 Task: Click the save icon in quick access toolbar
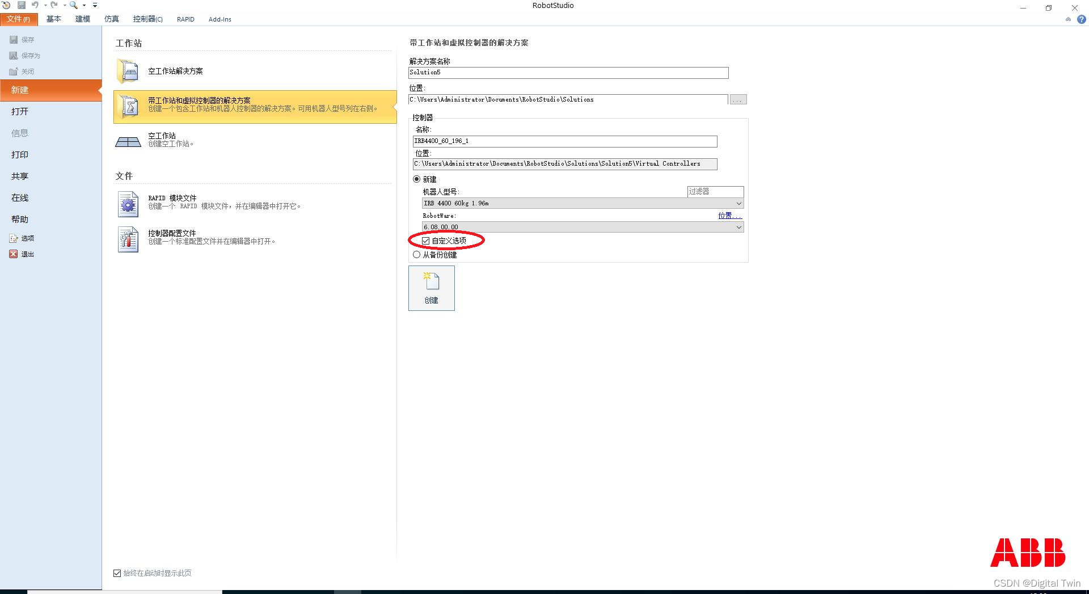point(21,5)
